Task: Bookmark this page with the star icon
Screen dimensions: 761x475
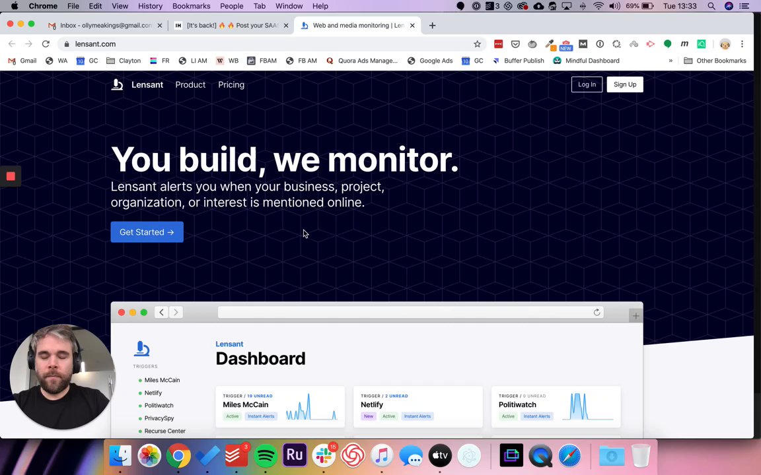Action: pyautogui.click(x=477, y=44)
